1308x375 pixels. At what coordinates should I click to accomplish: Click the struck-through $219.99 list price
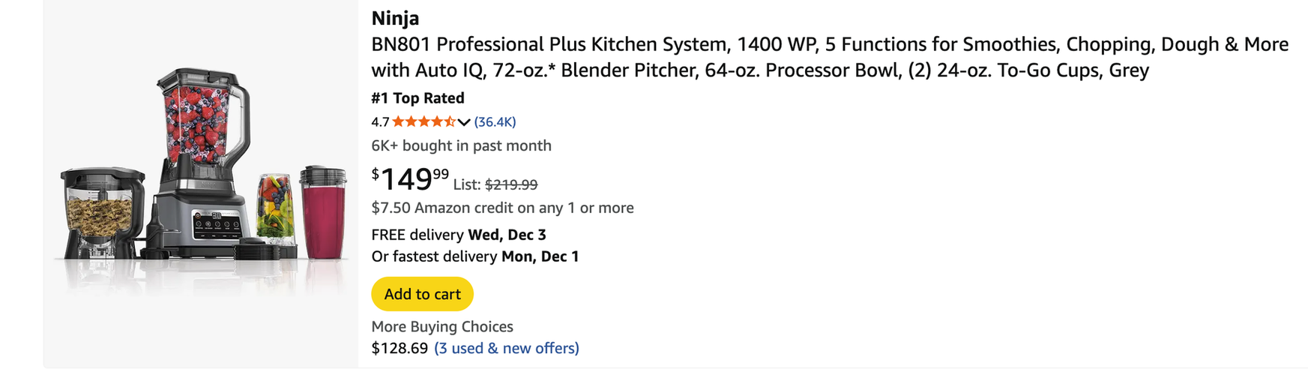click(x=511, y=184)
